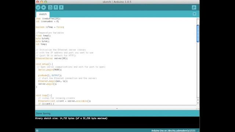Click the comment '//Temperature Variables'
The height and width of the screenshot is (132, 235).
[x=50, y=33]
